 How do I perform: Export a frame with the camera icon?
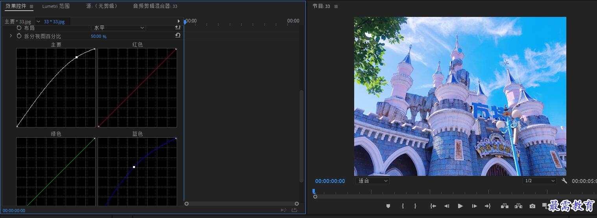pos(532,206)
